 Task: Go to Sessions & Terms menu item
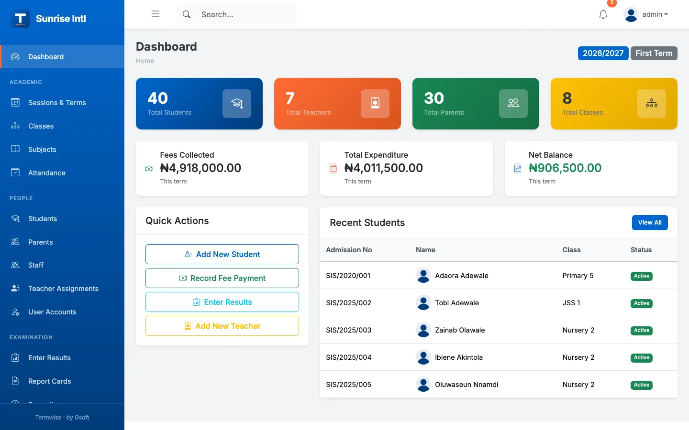click(x=62, y=103)
